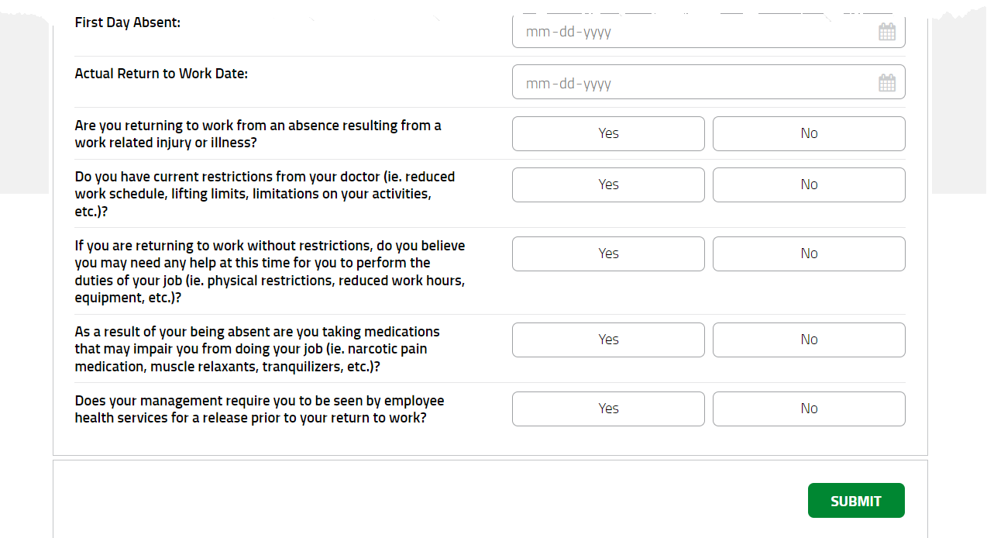The height and width of the screenshot is (538, 987).
Task: Select Yes for work related injury absence
Action: click(608, 133)
